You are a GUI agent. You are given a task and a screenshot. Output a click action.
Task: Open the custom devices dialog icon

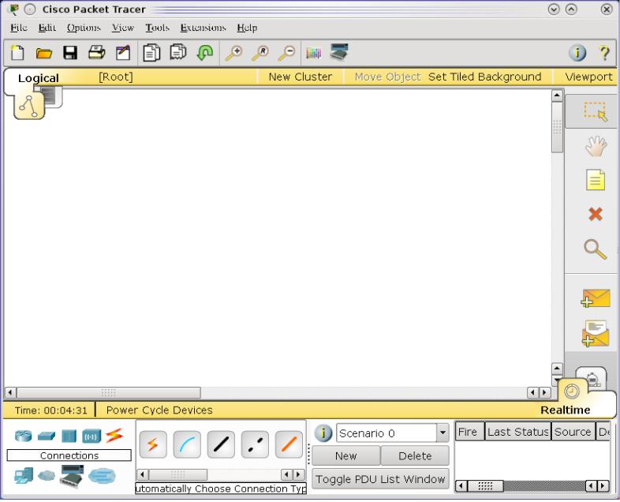[x=339, y=52]
